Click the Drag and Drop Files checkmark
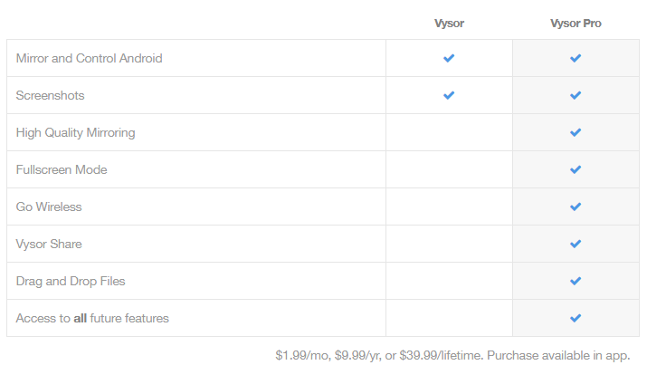Image resolution: width=647 pixels, height=365 pixels. pos(576,281)
